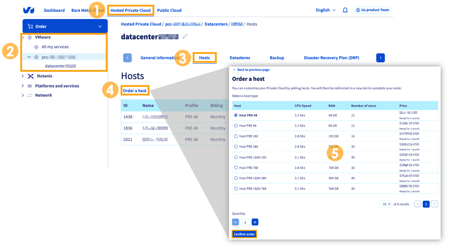Click the VMware cloud icon
Image resolution: width=449 pixels, height=247 pixels.
pyautogui.click(x=30, y=37)
